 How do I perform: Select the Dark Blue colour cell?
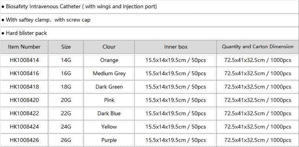[109, 113]
